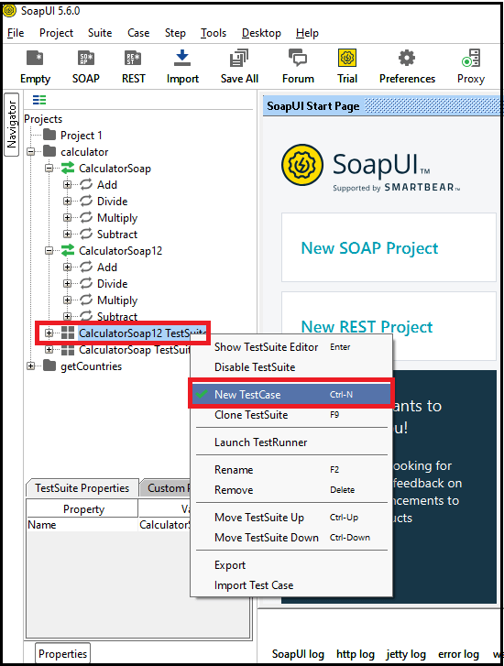Select the SoapUI Start Page tab
This screenshot has height=666, width=504.
tap(313, 105)
